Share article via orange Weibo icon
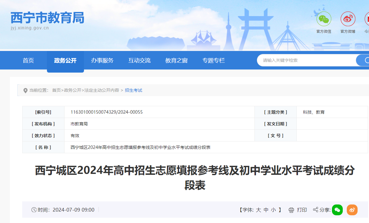 click(352, 210)
